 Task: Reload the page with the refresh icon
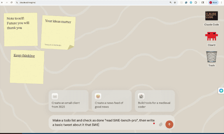tap(12, 2)
